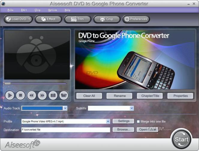Viewport: 199px width, 151px height.
Task: Rewind the preview video
Action: (x=31, y=95)
